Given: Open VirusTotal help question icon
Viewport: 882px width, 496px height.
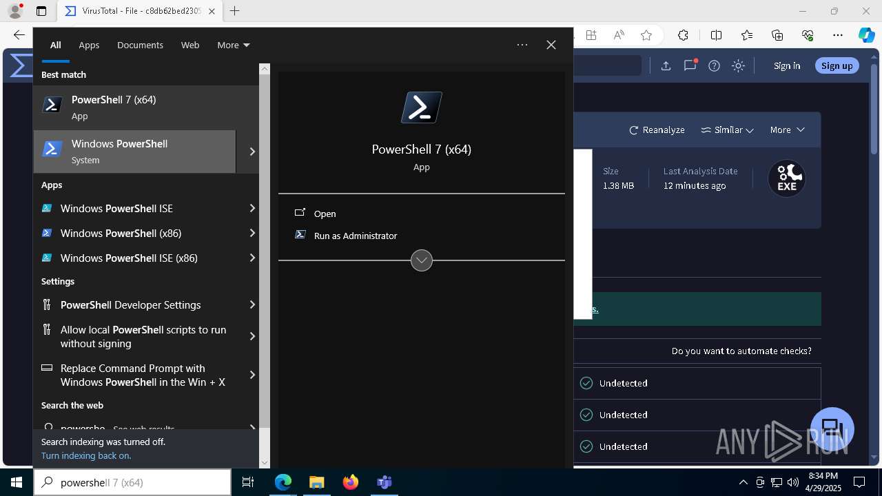Looking at the screenshot, I should [x=715, y=65].
